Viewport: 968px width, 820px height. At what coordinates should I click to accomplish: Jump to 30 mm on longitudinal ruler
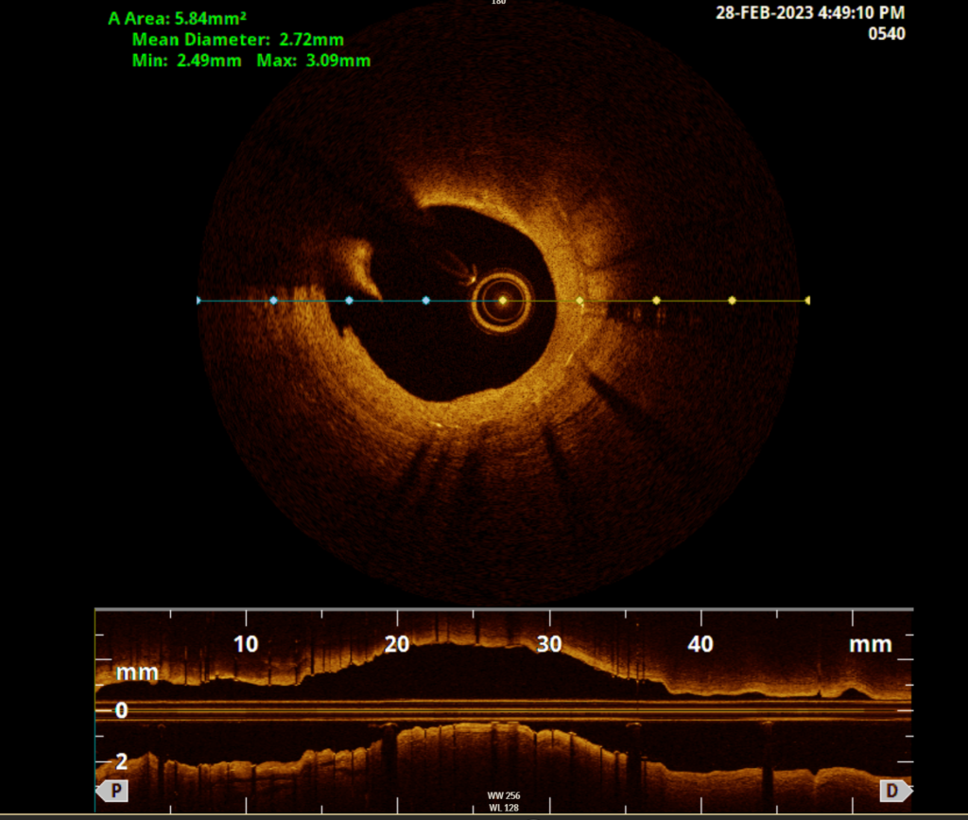(x=549, y=644)
